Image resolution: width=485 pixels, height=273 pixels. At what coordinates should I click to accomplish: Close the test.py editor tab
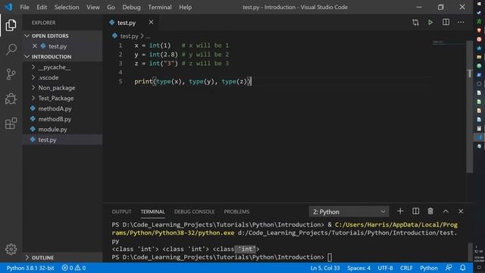(151, 22)
